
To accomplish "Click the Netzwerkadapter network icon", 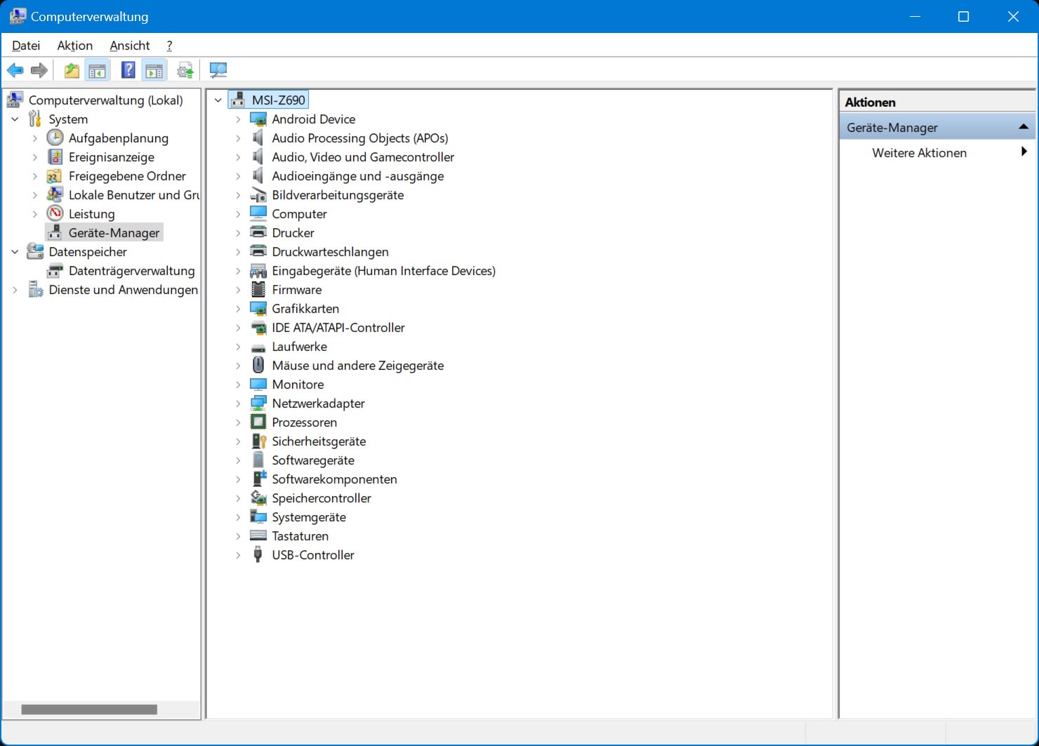I will tap(258, 404).
